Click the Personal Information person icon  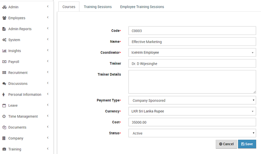[4, 95]
